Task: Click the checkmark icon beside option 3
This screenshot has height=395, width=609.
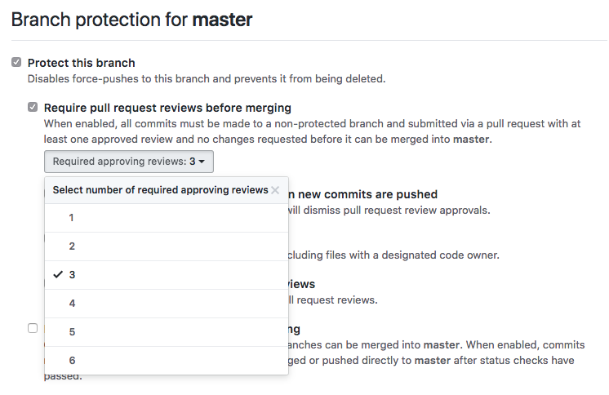Action: coord(57,275)
